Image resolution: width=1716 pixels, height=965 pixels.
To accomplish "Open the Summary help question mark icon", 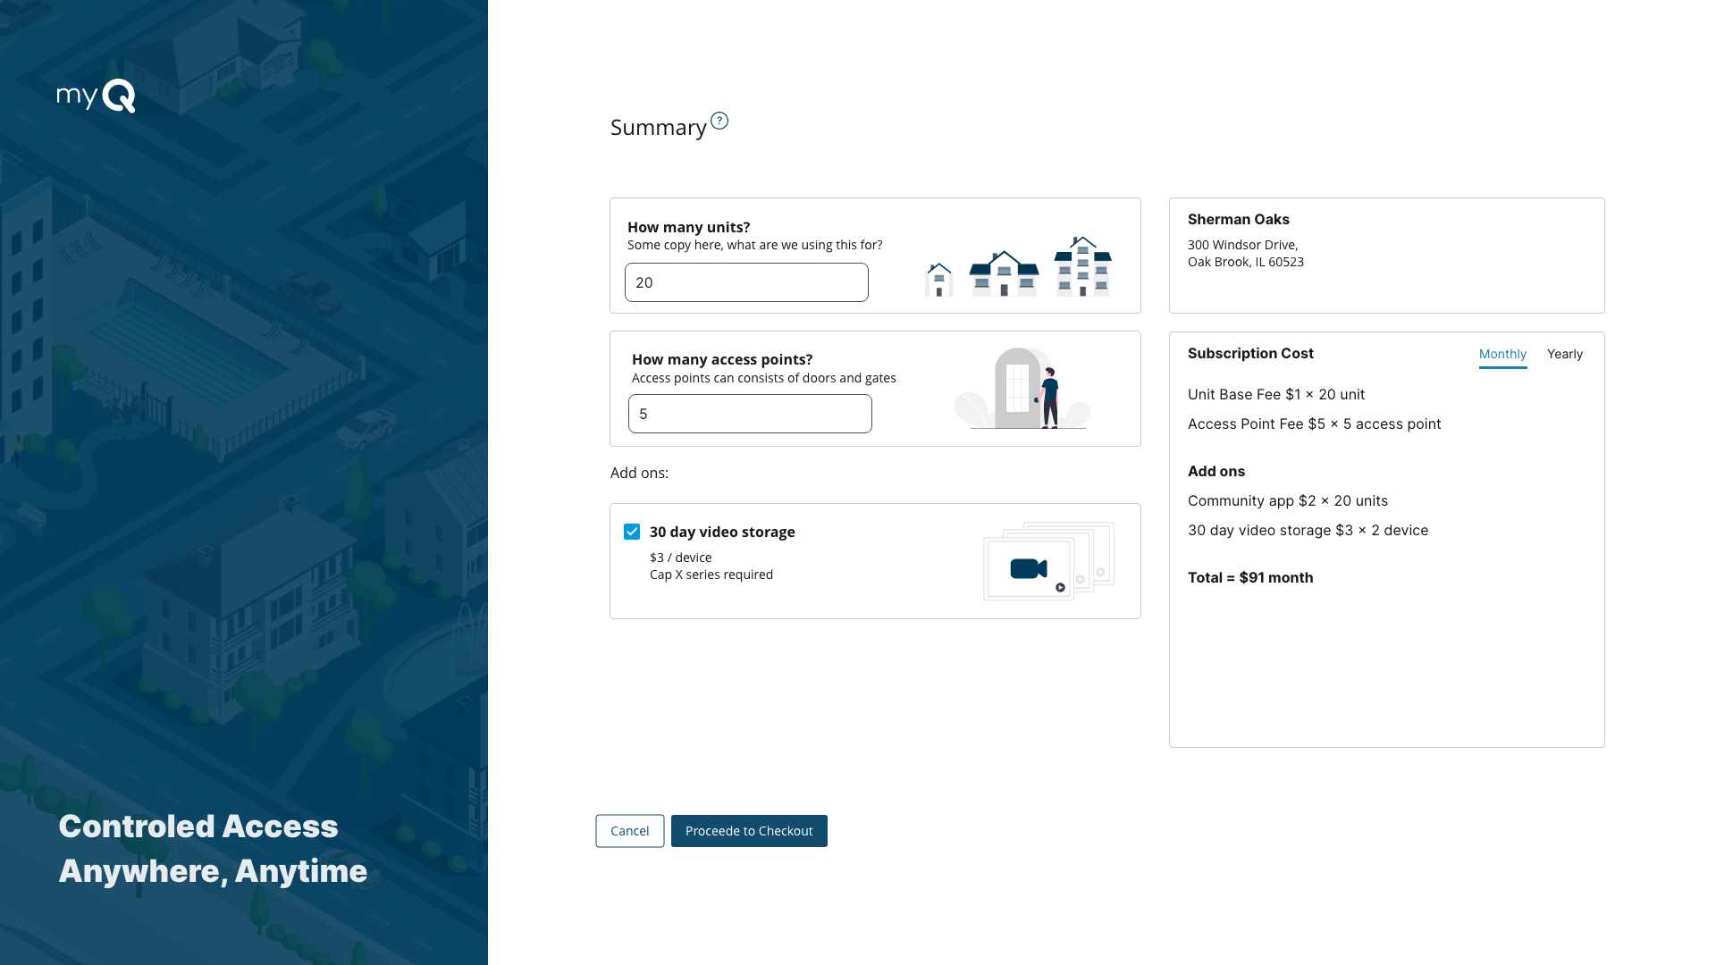I will click(x=719, y=121).
